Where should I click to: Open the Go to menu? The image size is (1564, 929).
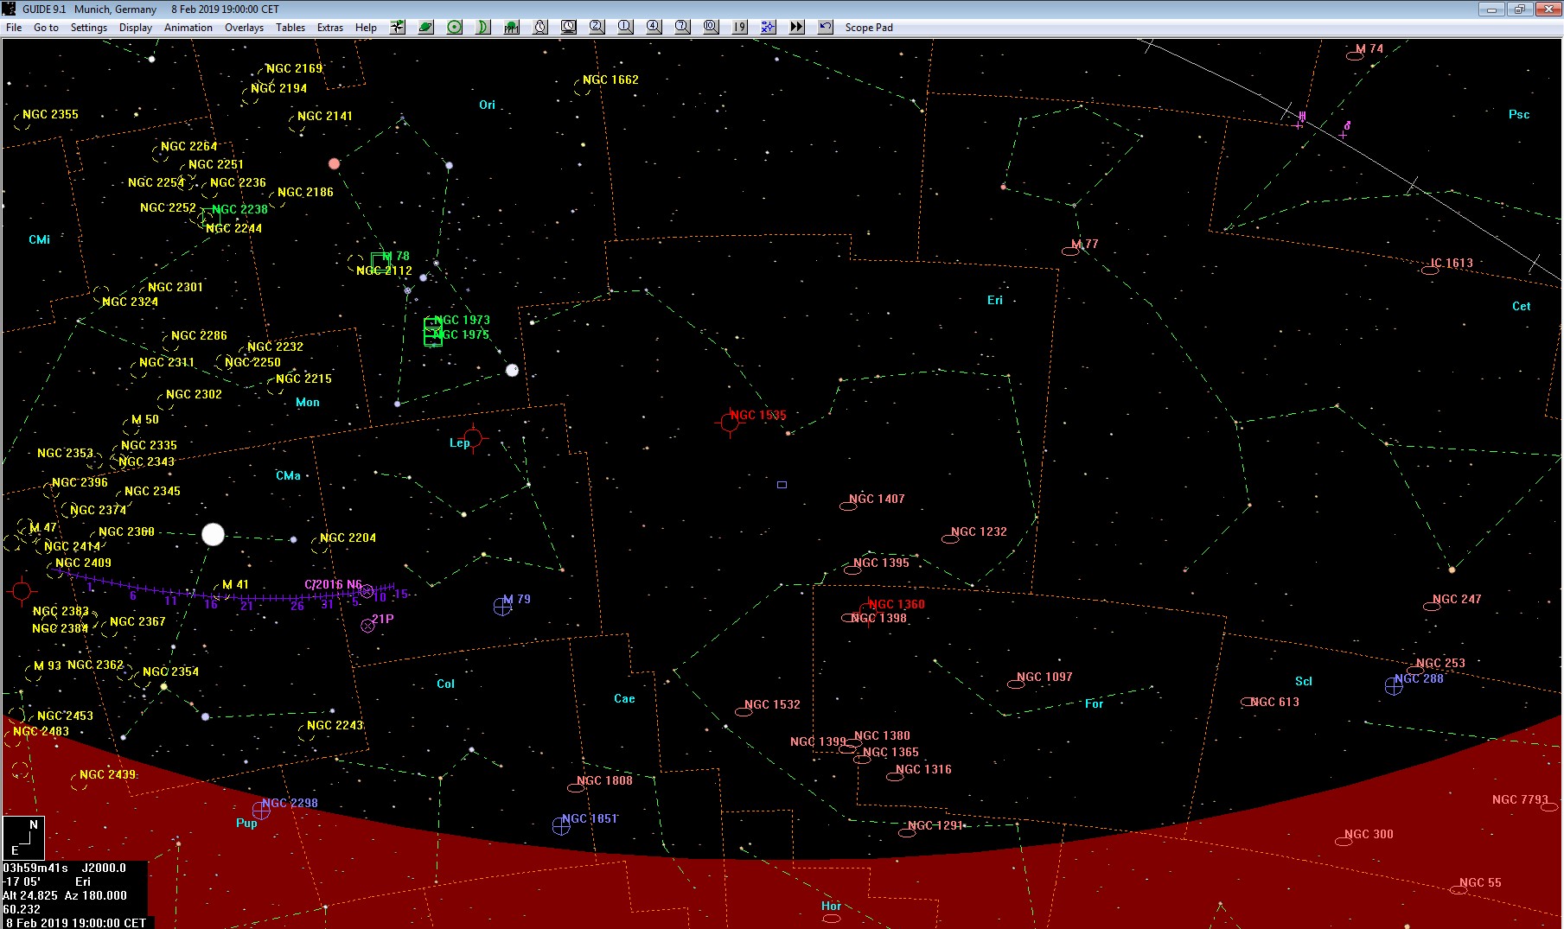coord(46,28)
